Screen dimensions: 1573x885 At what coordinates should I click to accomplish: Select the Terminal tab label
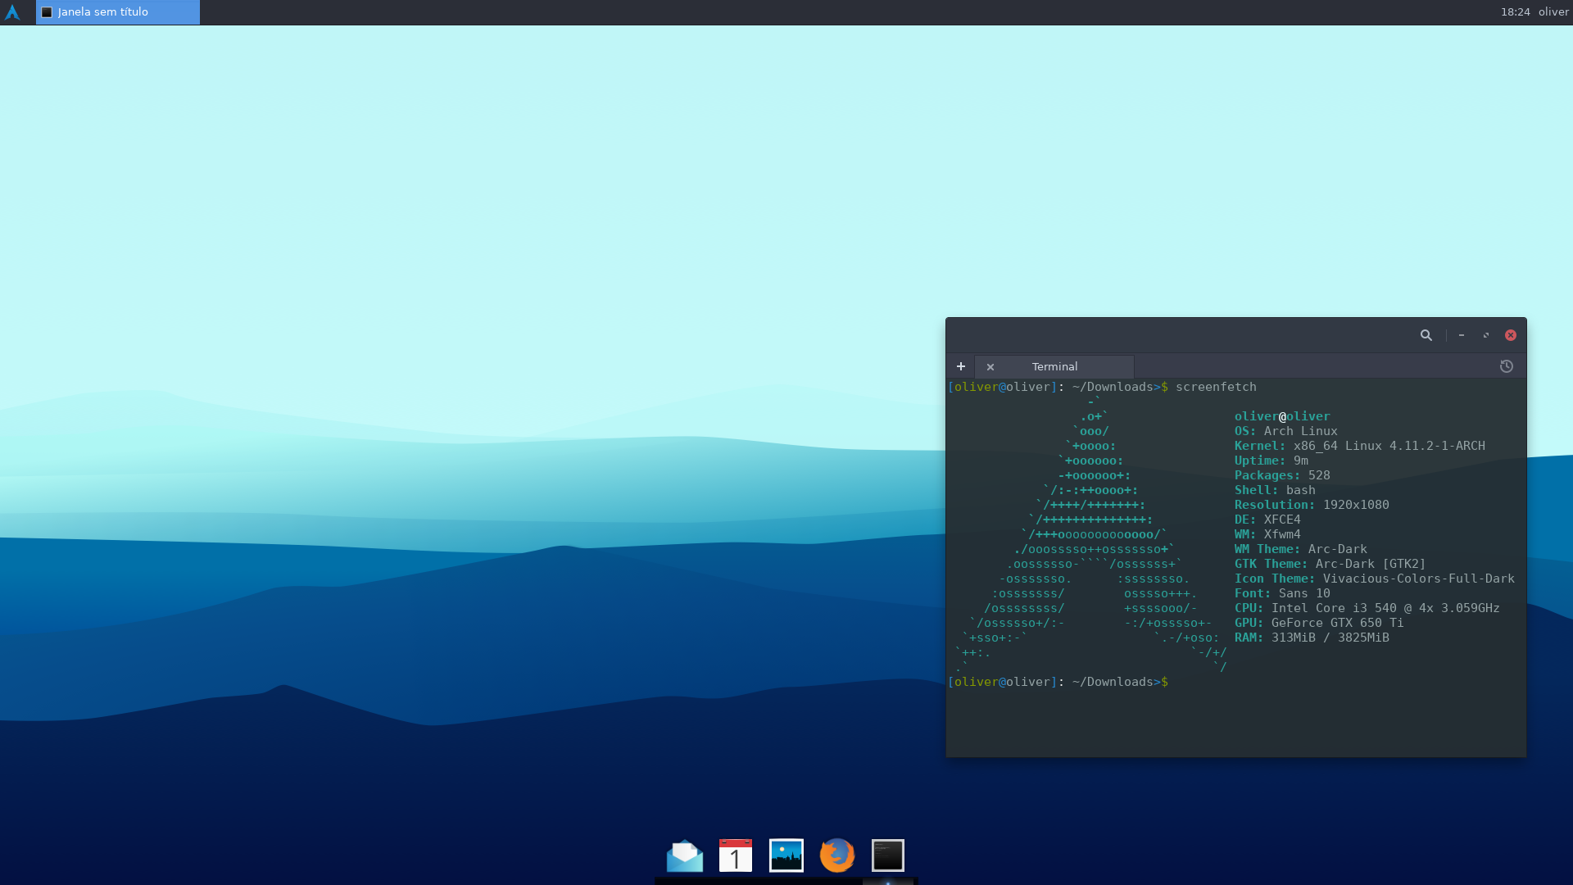[x=1054, y=366]
